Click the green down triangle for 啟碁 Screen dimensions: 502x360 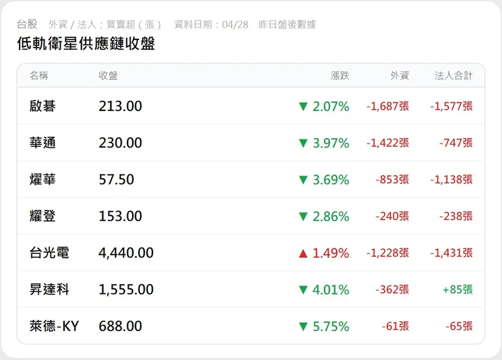coord(303,107)
